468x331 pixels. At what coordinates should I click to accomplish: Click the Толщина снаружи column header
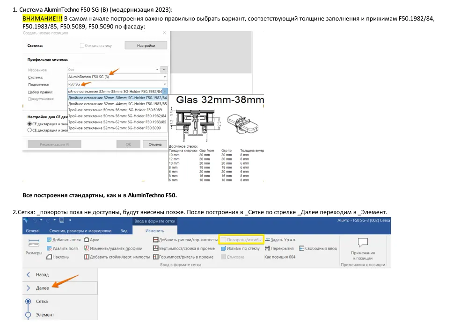click(183, 151)
